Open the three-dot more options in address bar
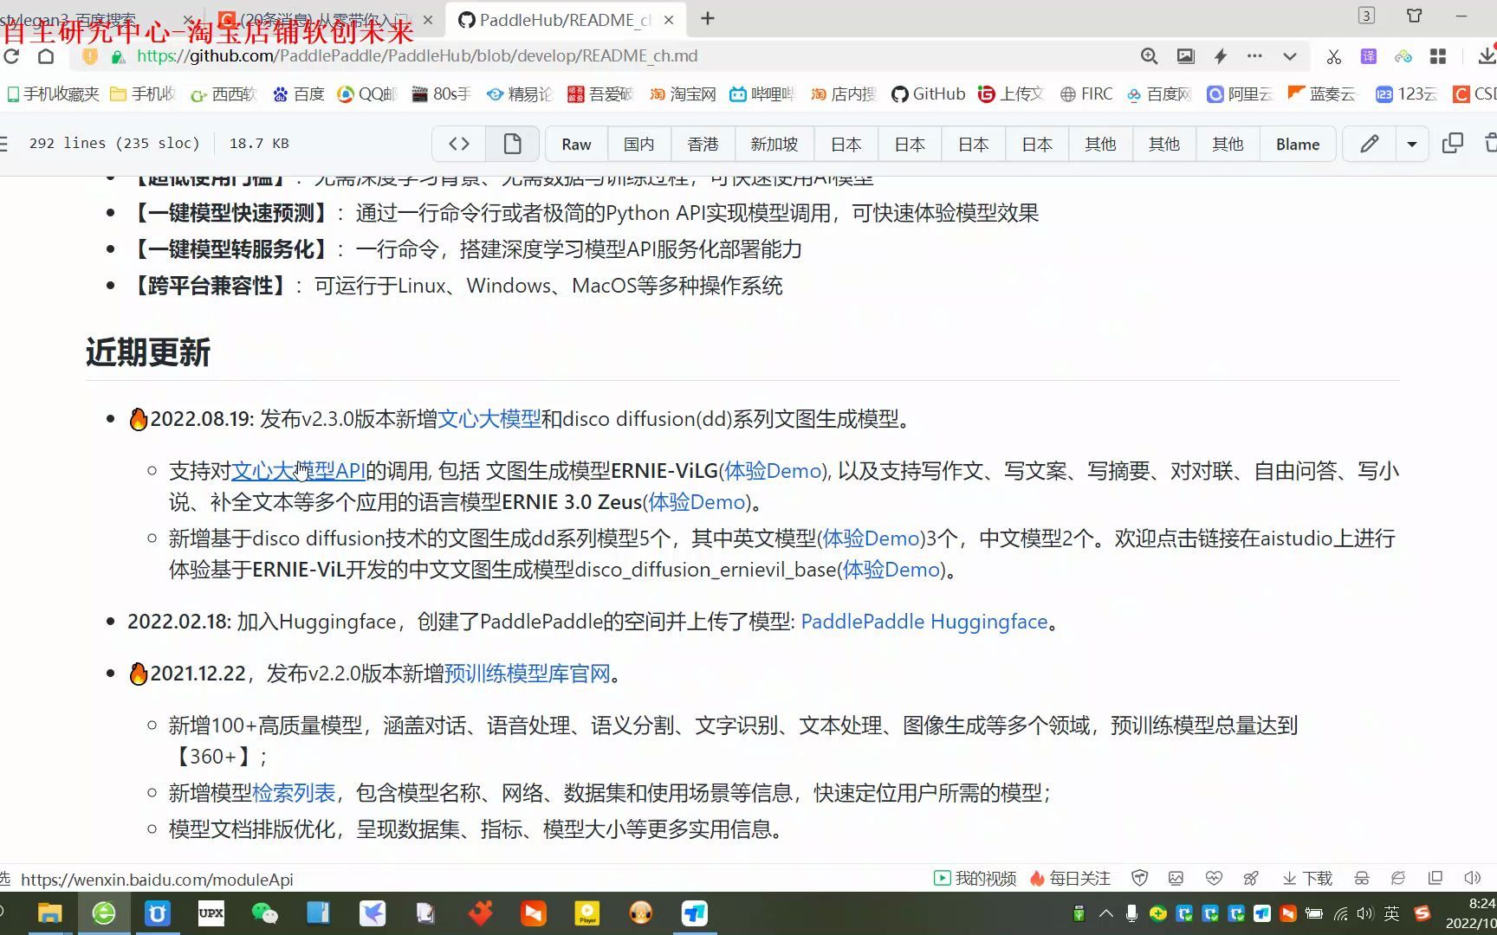 point(1254,56)
